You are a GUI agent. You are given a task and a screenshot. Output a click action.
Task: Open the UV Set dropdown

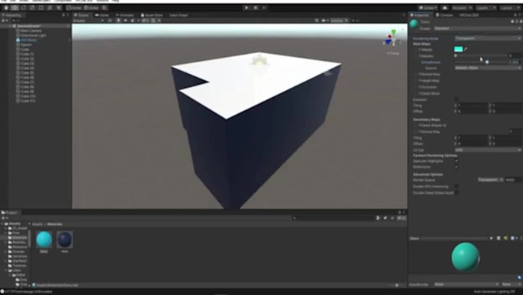(488, 150)
